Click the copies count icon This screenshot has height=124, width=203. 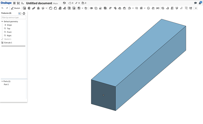[x=84, y=3]
